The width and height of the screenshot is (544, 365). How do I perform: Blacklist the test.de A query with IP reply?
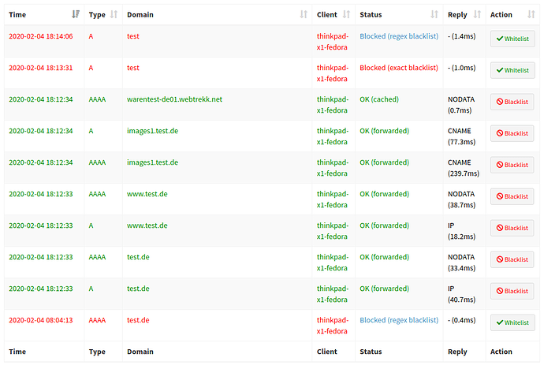tap(512, 291)
